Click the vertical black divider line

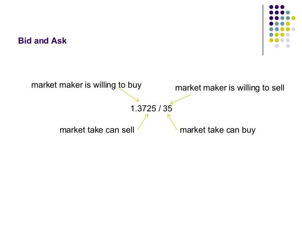pos(263,30)
